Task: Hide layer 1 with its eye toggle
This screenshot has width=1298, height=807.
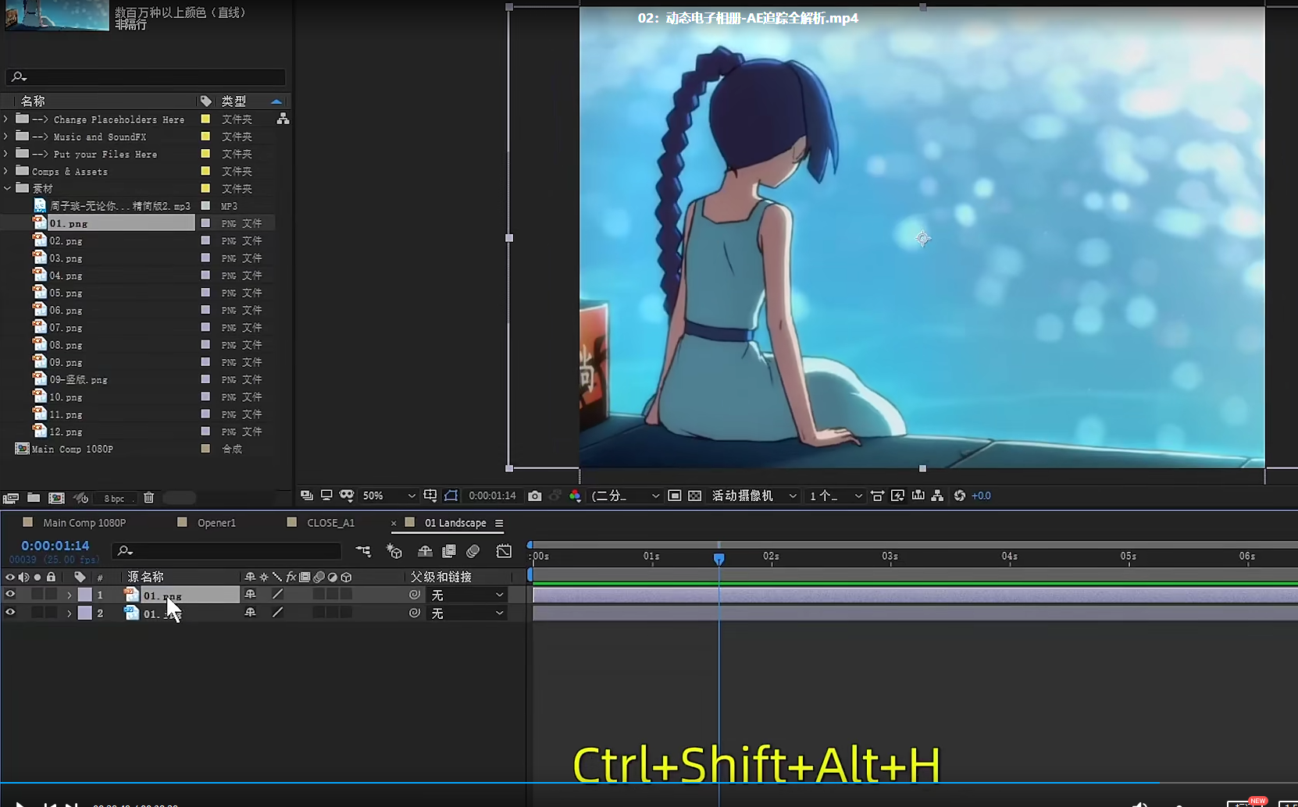Action: (x=10, y=595)
